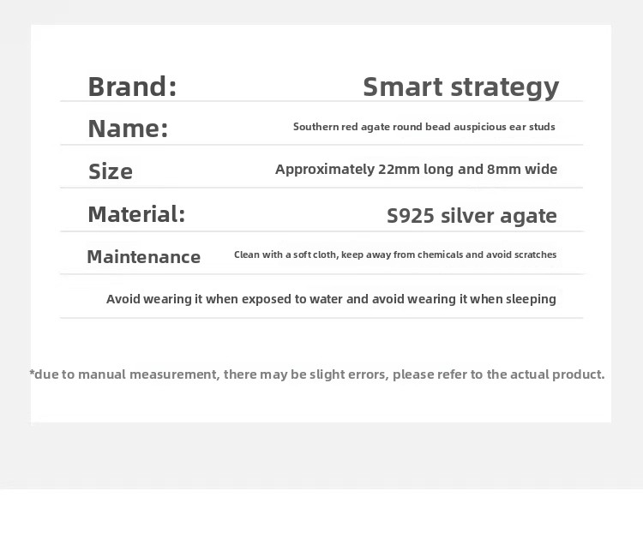Select the "S925 silver agate" material value
643x551 pixels.
pyautogui.click(x=472, y=216)
